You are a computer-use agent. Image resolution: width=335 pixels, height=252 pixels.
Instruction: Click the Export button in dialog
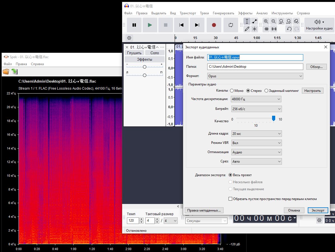[318, 210]
